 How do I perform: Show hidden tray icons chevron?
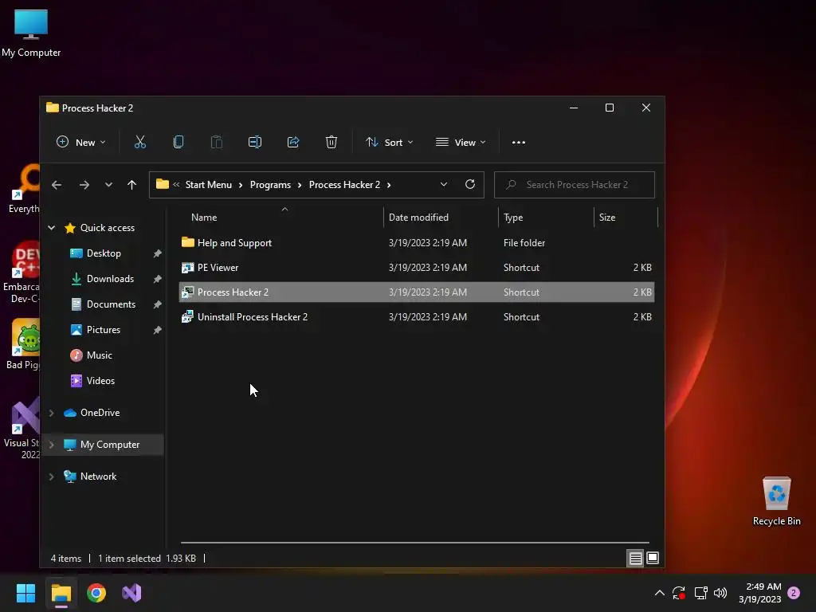pos(659,593)
